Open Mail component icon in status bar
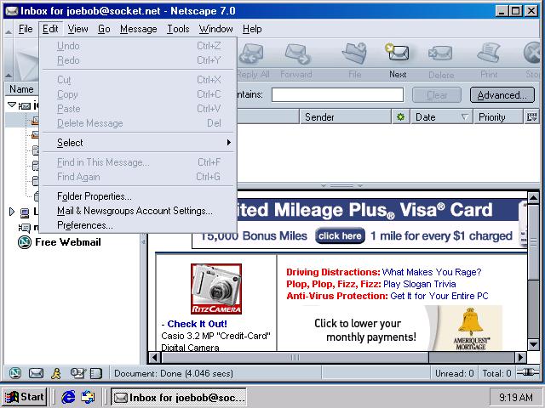Image resolution: width=545 pixels, height=408 pixels. tap(36, 373)
